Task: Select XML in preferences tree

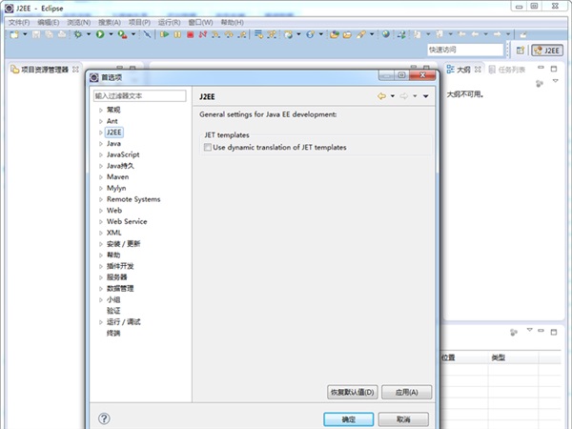Action: coord(113,233)
